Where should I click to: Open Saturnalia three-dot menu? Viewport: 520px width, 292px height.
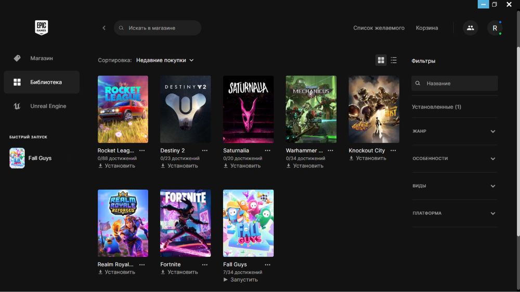(268, 150)
